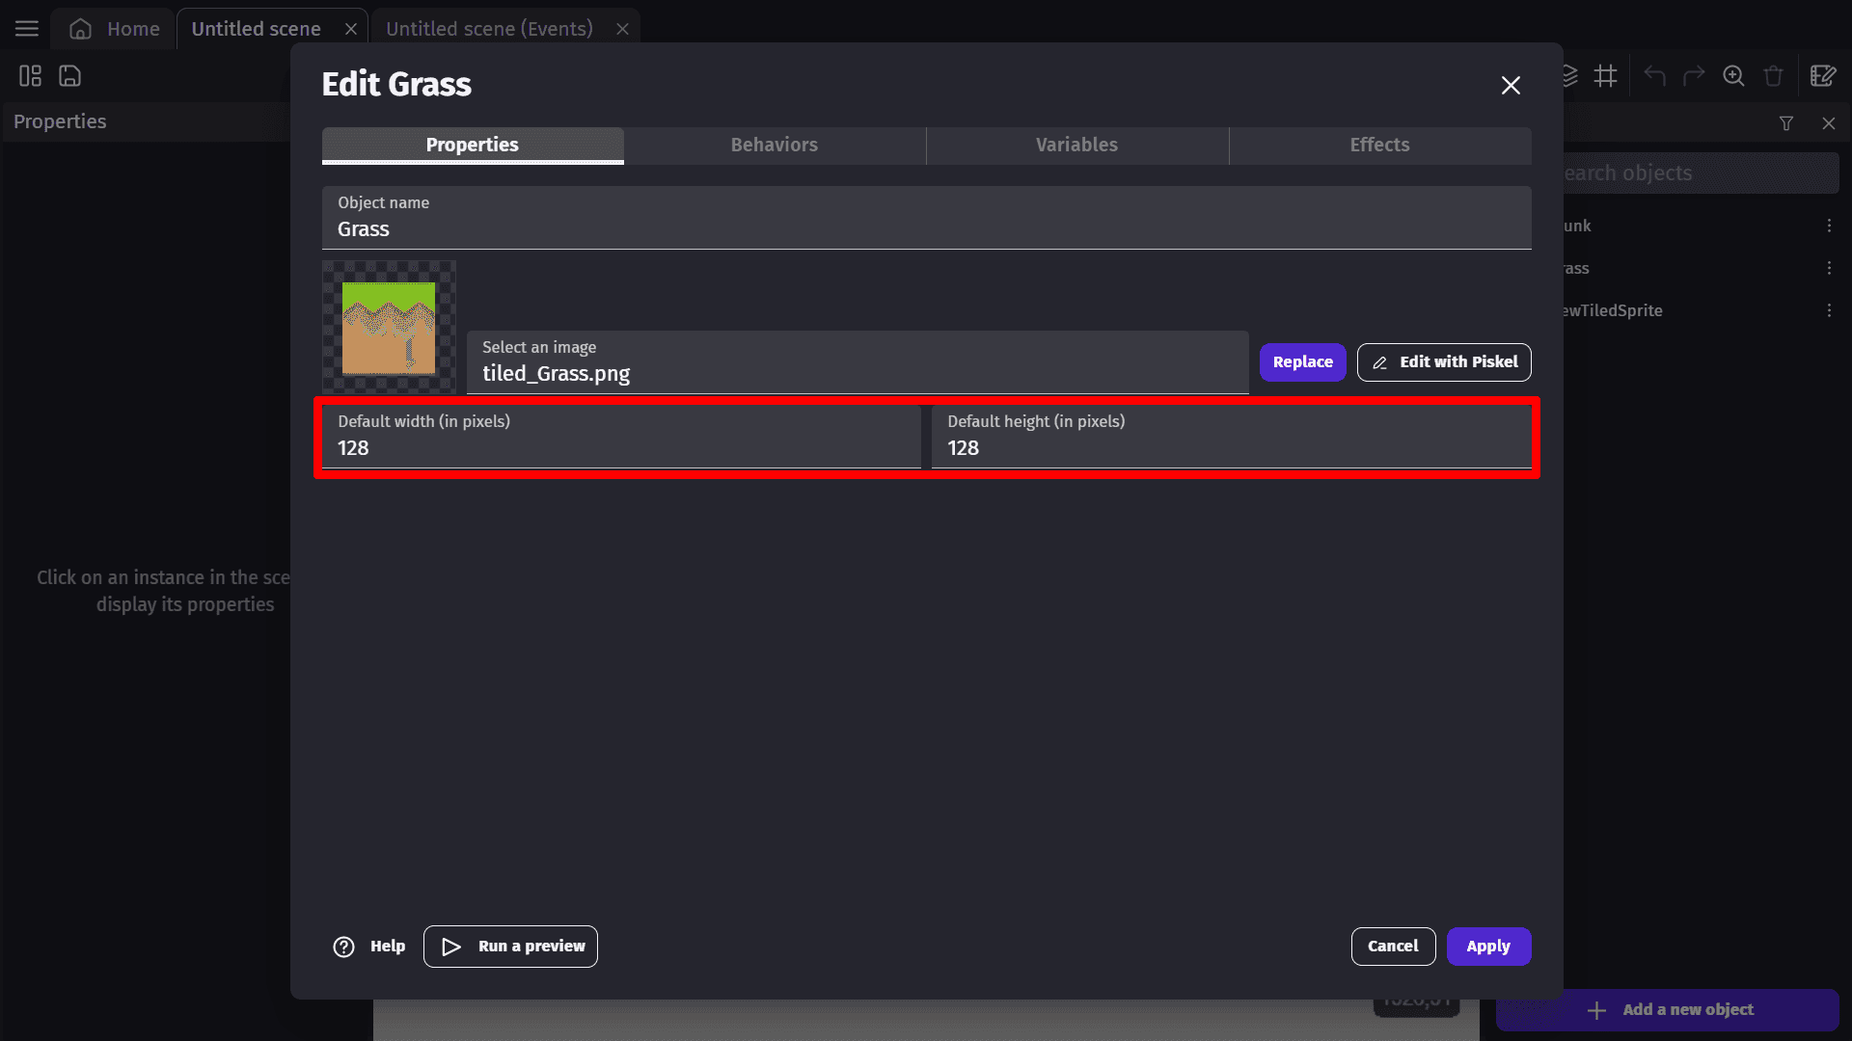This screenshot has width=1852, height=1041.
Task: Click the Help question mark icon
Action: click(x=344, y=947)
